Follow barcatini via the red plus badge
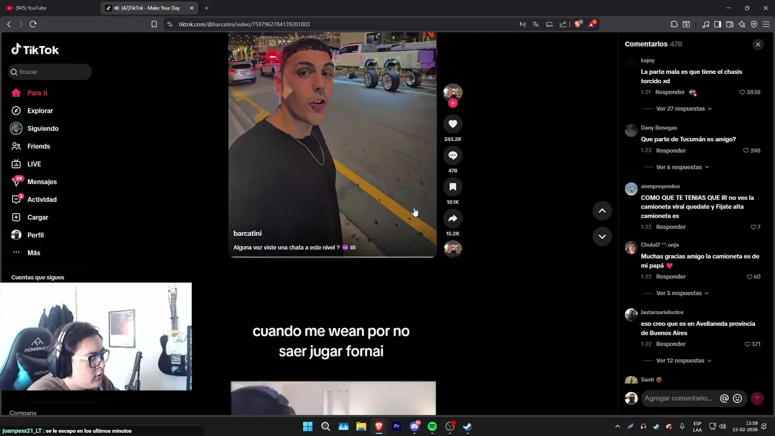The height and width of the screenshot is (436, 775). 452,103
